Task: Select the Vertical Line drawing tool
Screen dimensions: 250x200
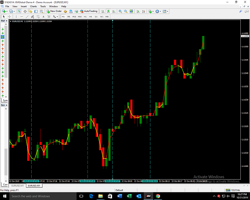Action: pyautogui.click(x=16, y=16)
